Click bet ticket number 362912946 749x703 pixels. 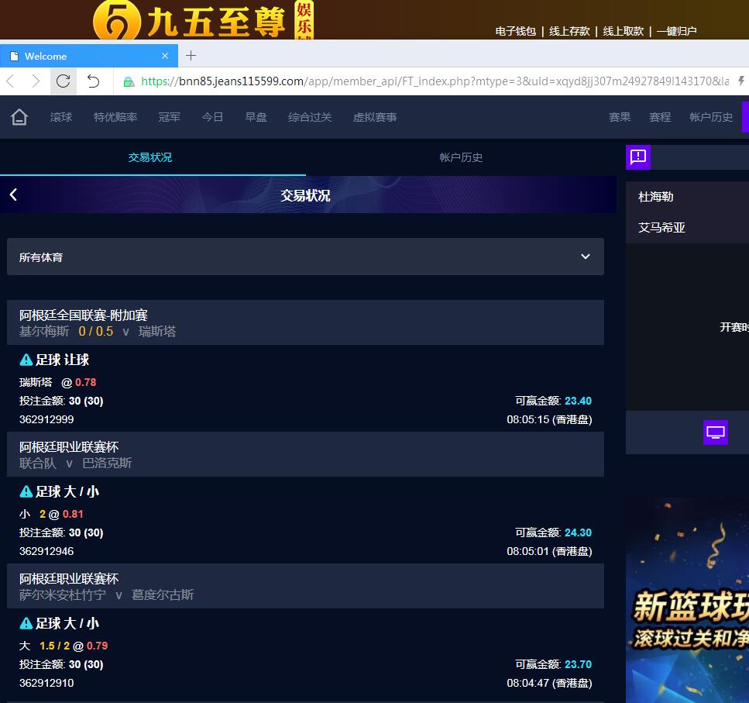pos(46,551)
